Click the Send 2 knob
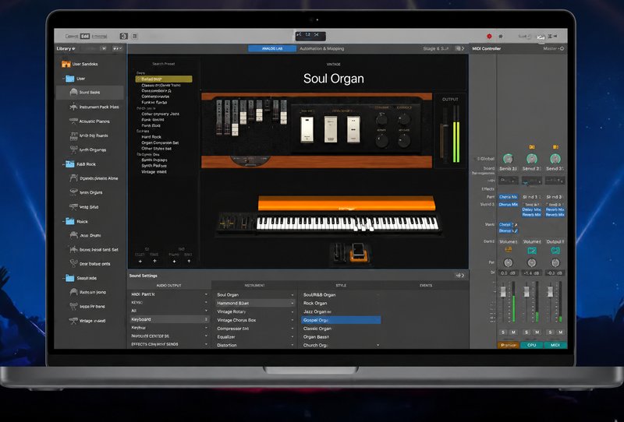The height and width of the screenshot is (422, 624). coord(532,159)
